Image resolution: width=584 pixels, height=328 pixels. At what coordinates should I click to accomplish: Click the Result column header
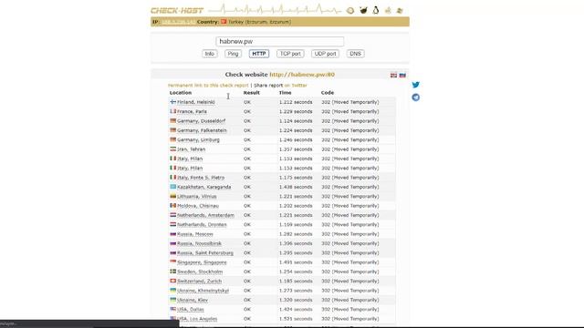[252, 93]
